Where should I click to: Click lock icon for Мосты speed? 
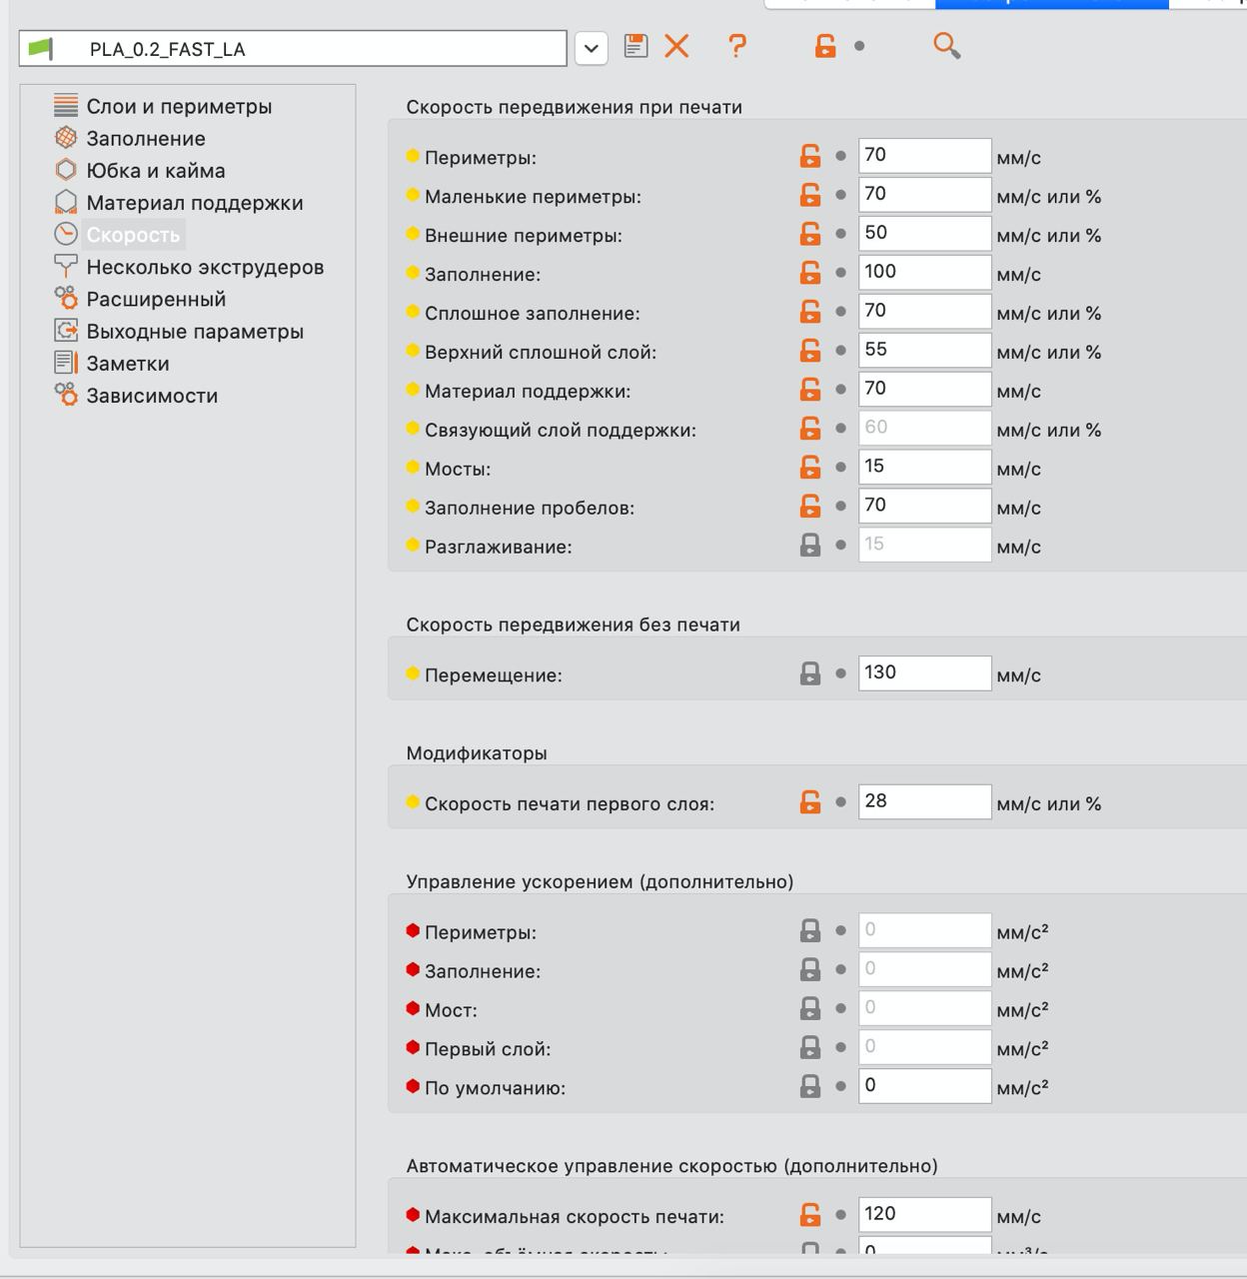(809, 468)
